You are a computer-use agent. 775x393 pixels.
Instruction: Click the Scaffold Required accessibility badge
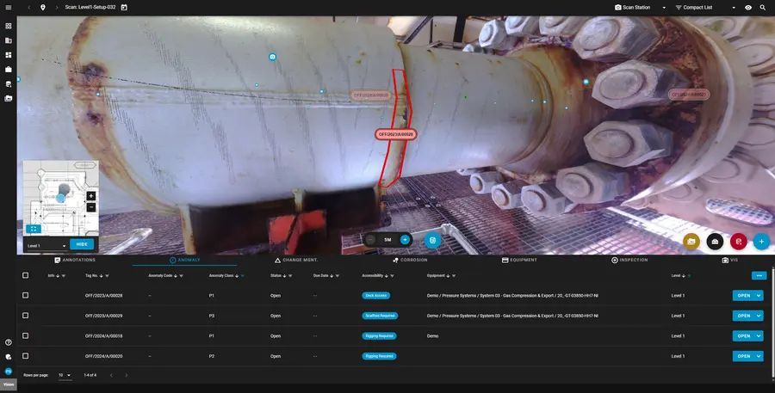pyautogui.click(x=380, y=316)
